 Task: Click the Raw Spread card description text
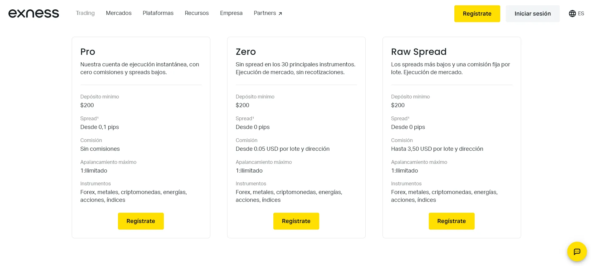coord(451,68)
